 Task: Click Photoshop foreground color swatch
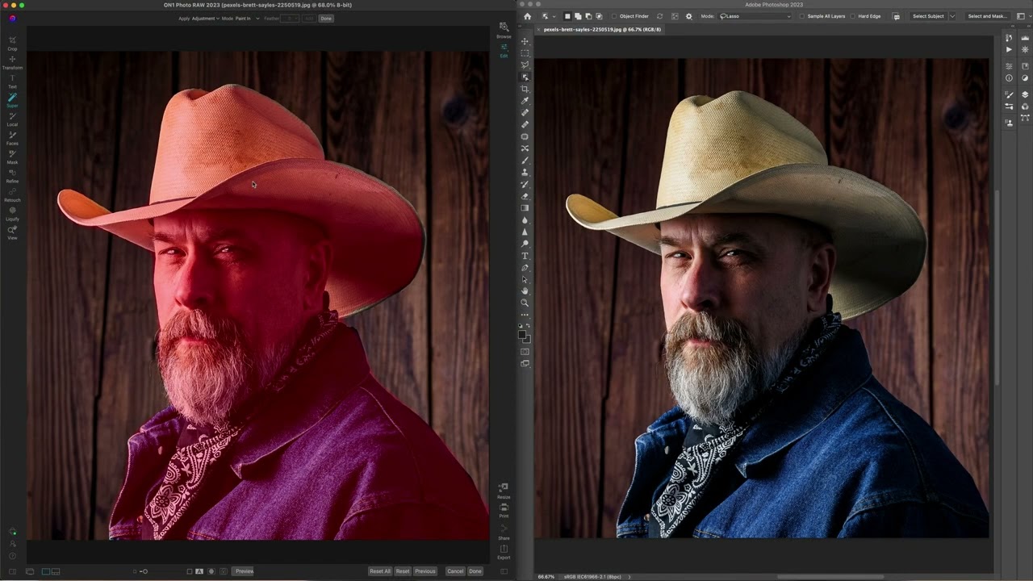tap(522, 334)
